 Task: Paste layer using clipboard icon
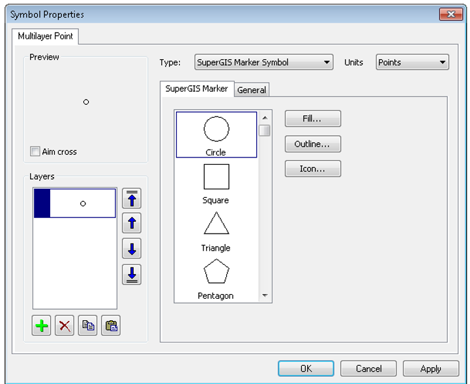[x=111, y=326]
